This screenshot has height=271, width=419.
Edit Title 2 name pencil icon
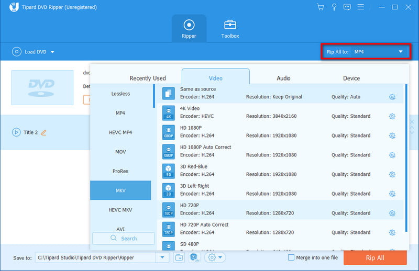[43, 132]
